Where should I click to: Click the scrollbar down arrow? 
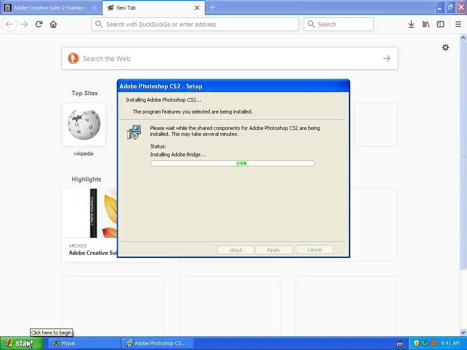pyautogui.click(x=463, y=332)
